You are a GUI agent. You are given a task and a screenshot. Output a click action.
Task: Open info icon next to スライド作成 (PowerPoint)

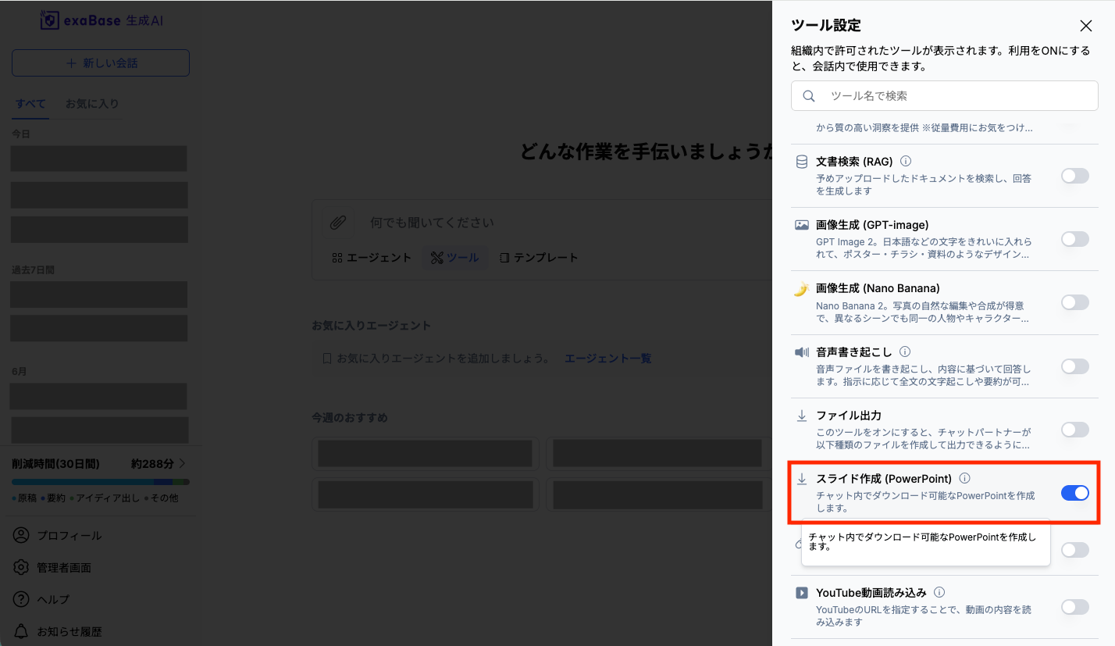(x=964, y=478)
